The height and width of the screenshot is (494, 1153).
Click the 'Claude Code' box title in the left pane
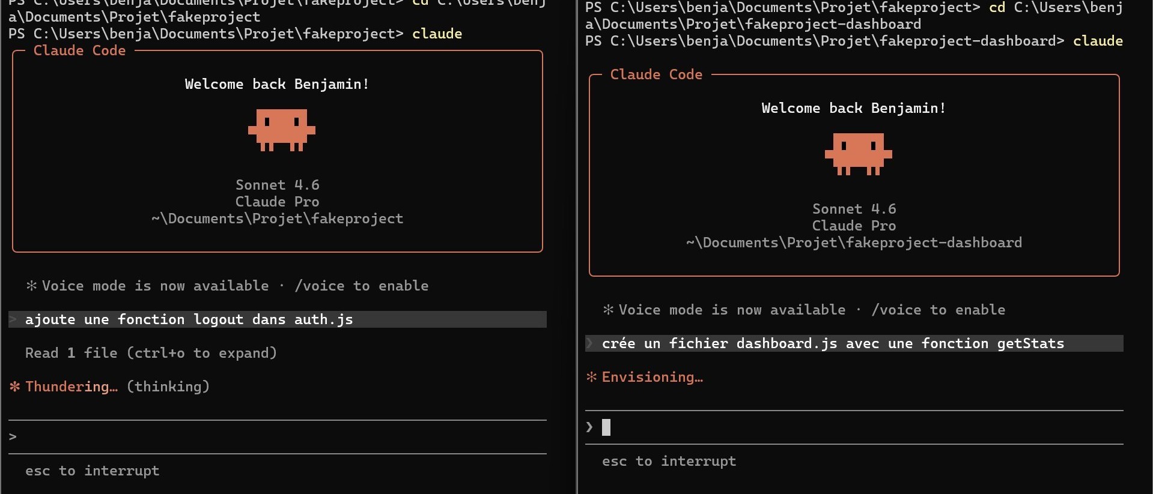point(80,50)
